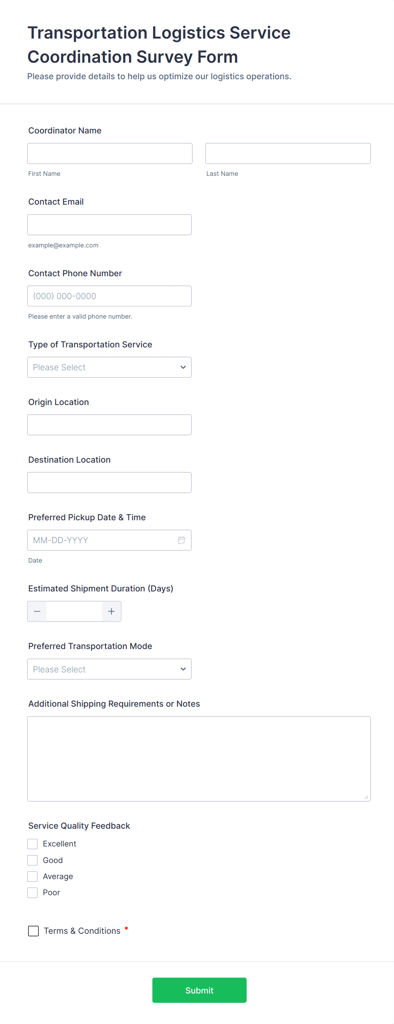Select the Average feedback checkbox
Viewport: 394px width, 1024px height.
pyautogui.click(x=33, y=876)
